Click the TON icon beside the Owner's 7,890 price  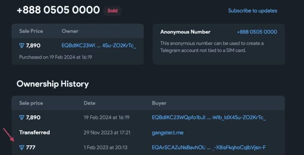coord(22,46)
